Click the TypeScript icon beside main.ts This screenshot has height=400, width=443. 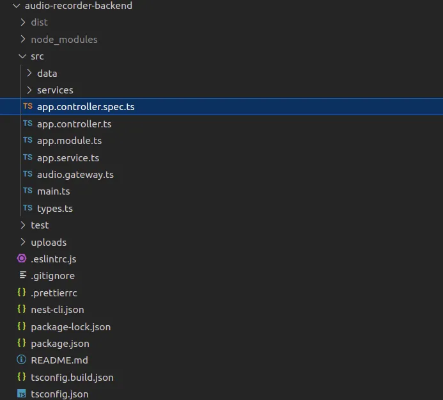[27, 191]
